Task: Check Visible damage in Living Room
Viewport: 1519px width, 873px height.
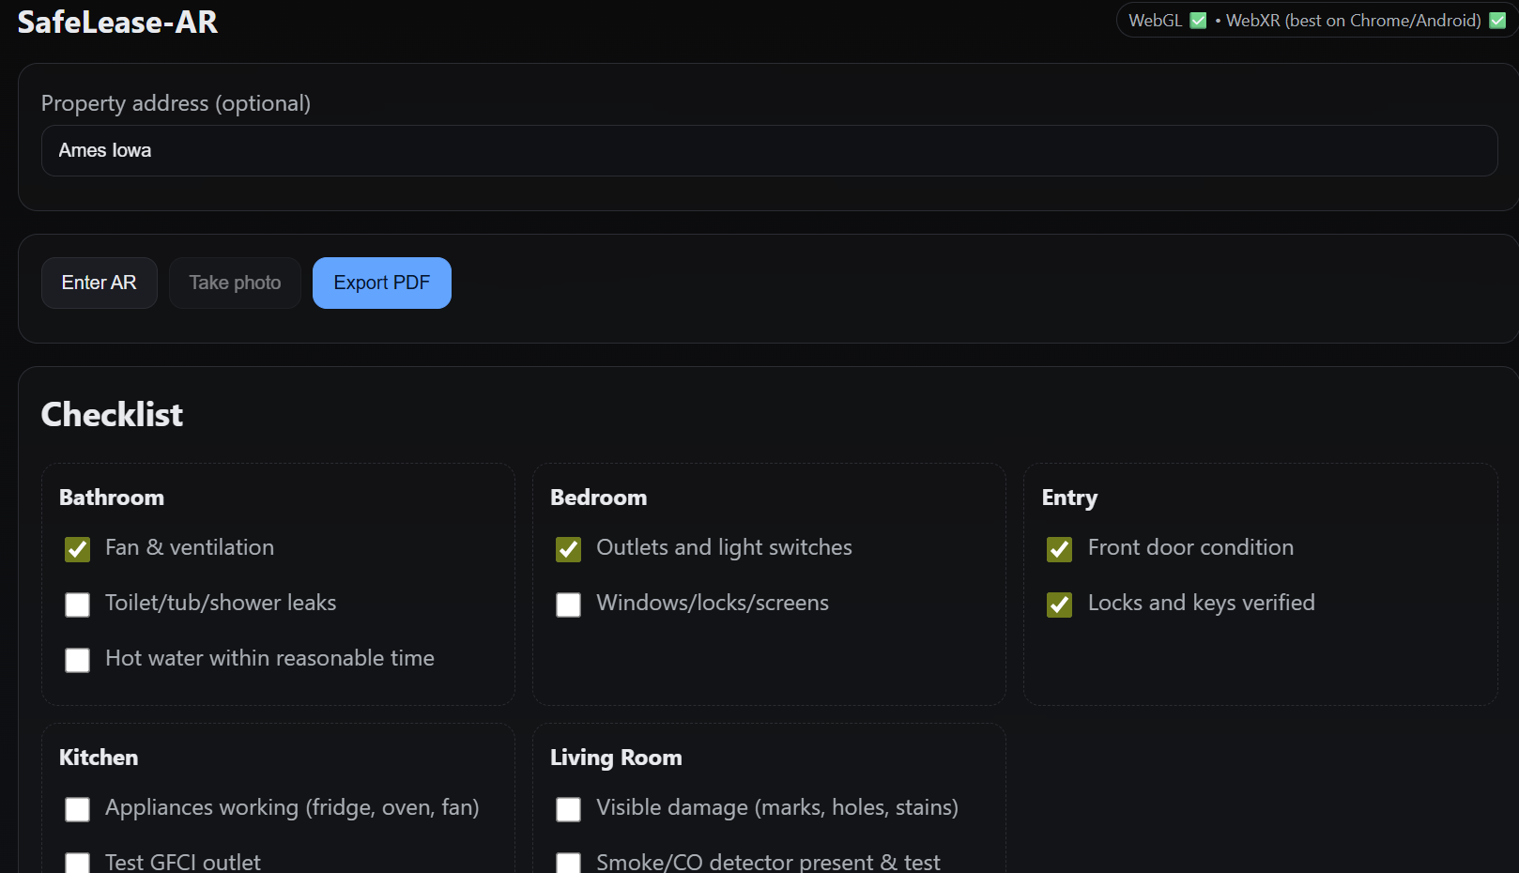Action: point(568,809)
